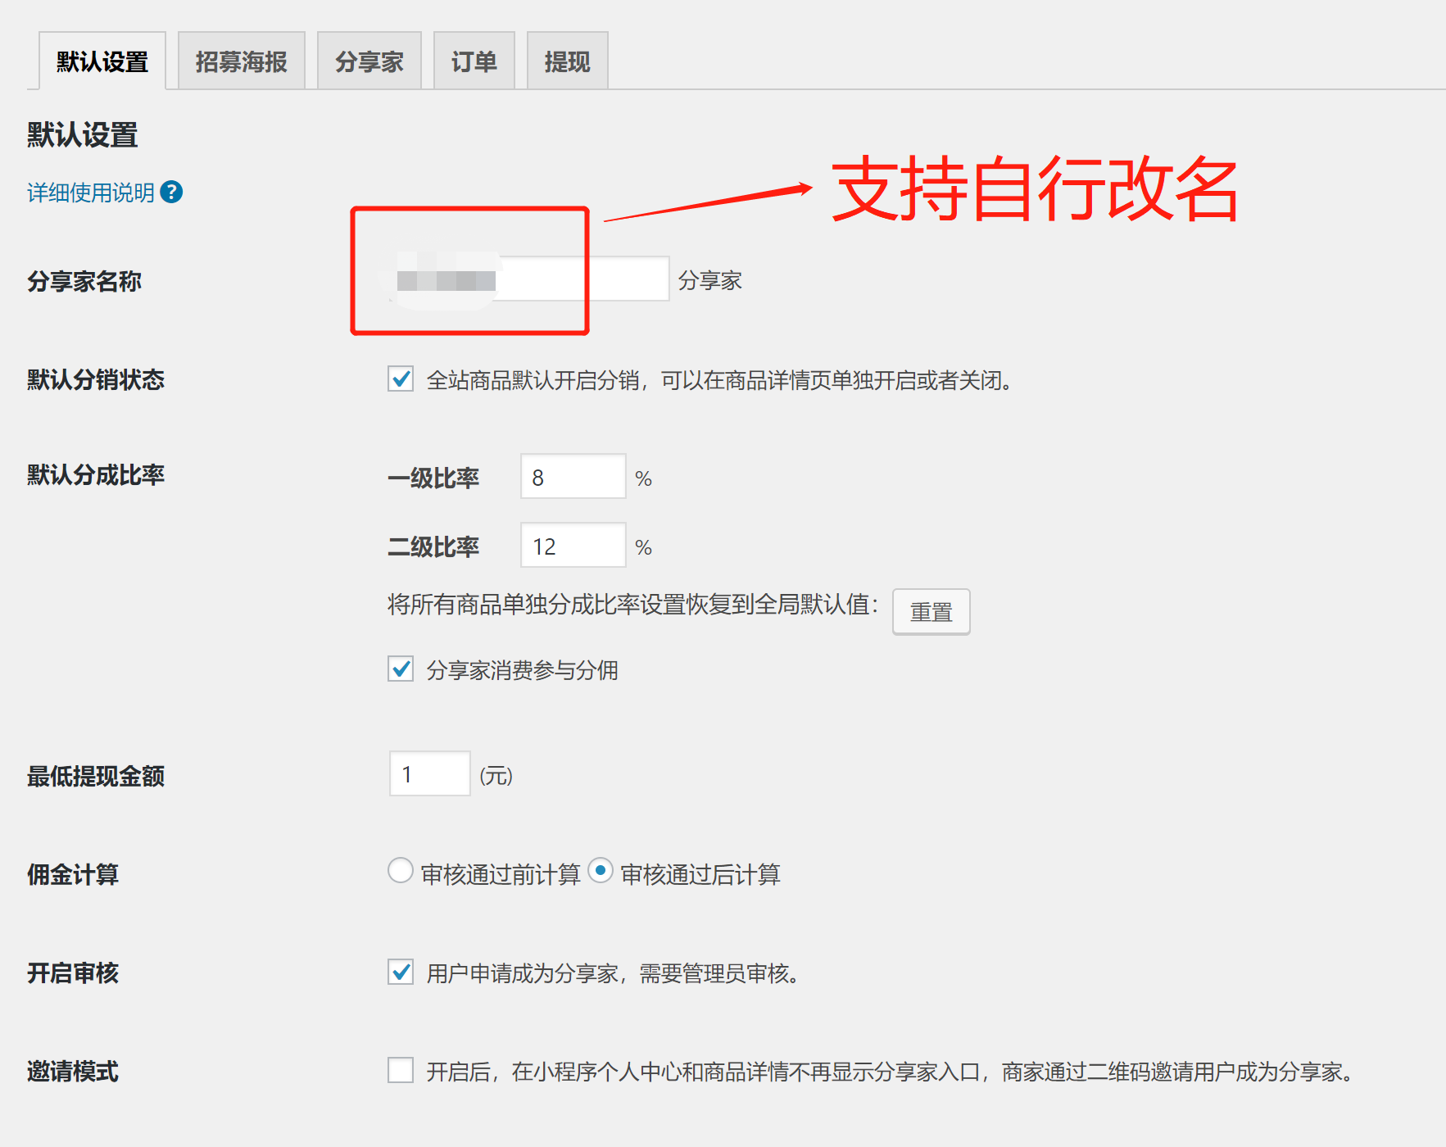Click the 全站商品默认开启分销 description label
This screenshot has height=1147, width=1446.
(718, 381)
